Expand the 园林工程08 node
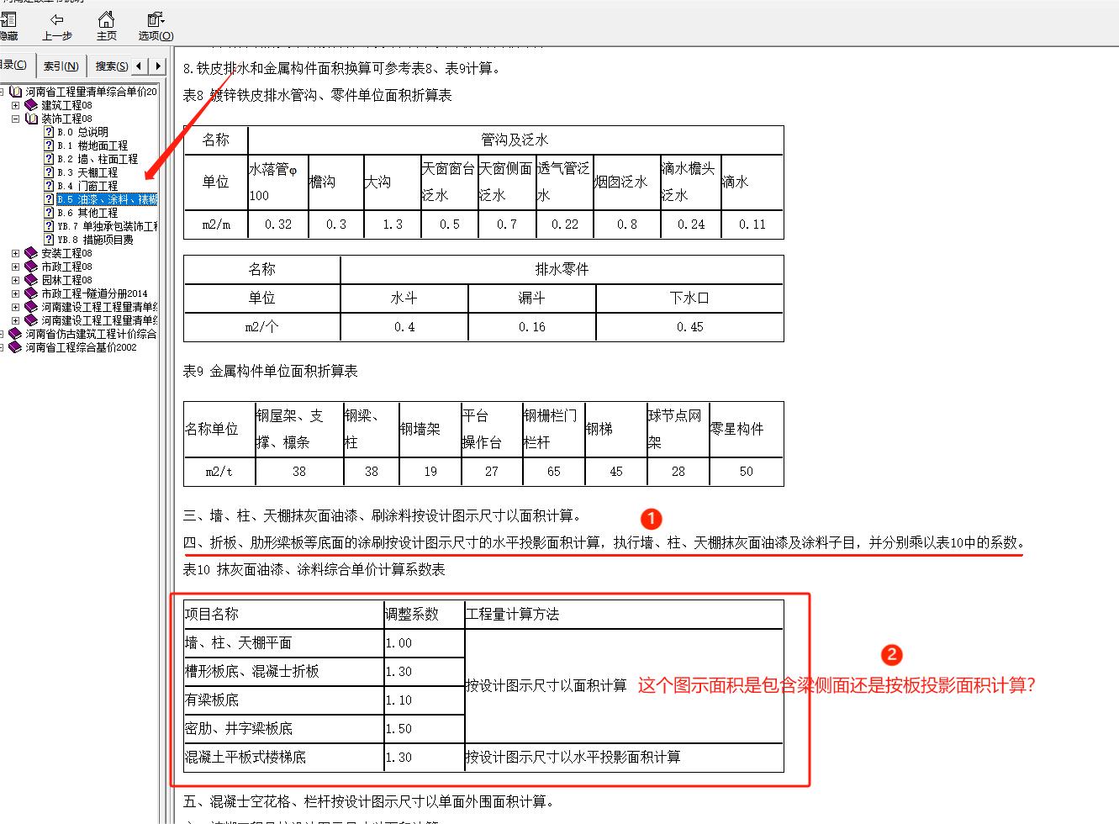 [x=16, y=280]
